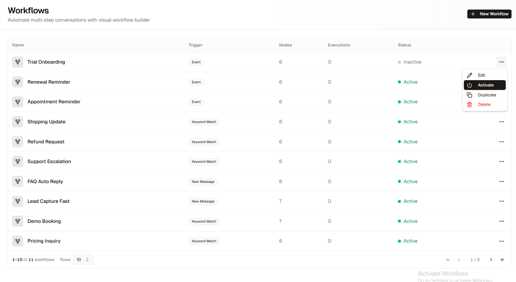Open the Lead Capture Fast workflow
Screen dimensions: 516x282
coord(48,201)
